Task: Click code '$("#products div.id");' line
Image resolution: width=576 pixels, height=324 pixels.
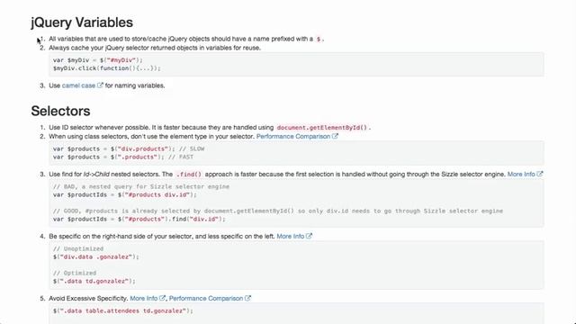Action: coord(125,194)
